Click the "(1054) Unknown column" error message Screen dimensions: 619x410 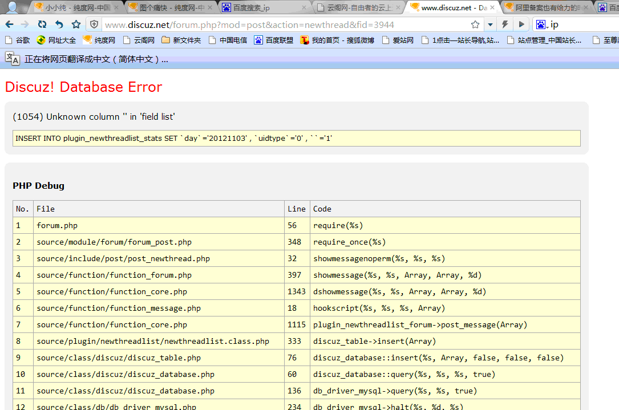94,117
